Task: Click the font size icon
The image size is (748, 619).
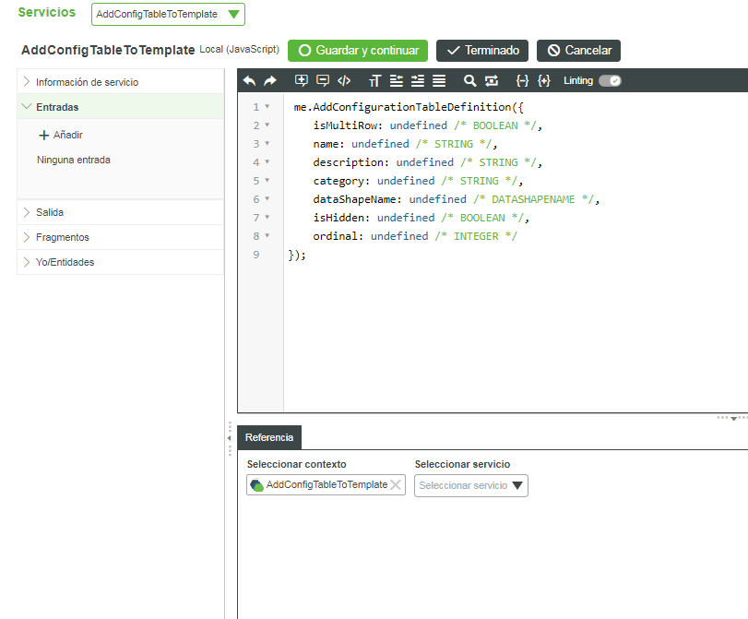Action: [374, 81]
